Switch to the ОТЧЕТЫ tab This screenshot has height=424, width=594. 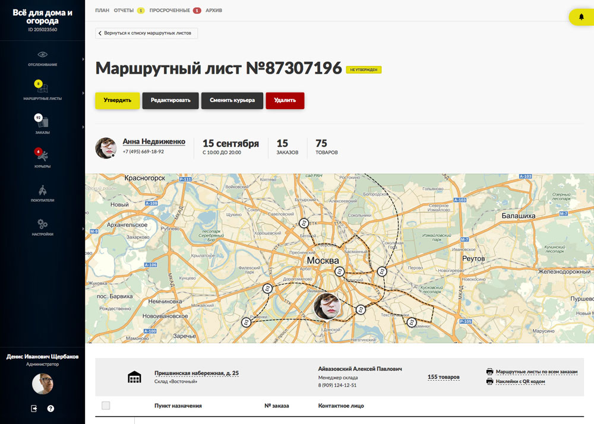click(124, 11)
